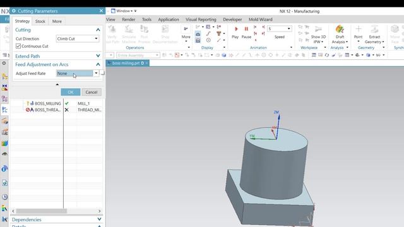
Task: Switch to the More tab in dialog
Action: tap(57, 21)
